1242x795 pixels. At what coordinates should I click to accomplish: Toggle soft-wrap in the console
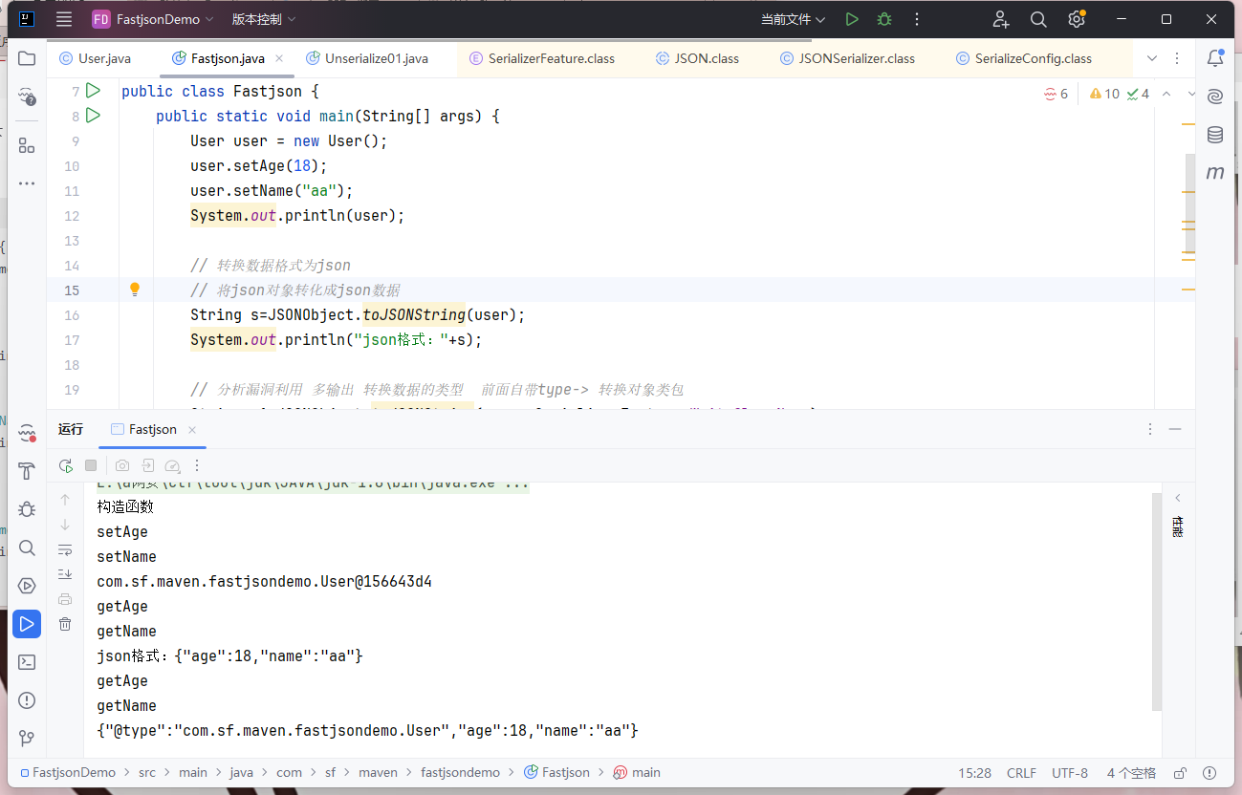click(65, 549)
